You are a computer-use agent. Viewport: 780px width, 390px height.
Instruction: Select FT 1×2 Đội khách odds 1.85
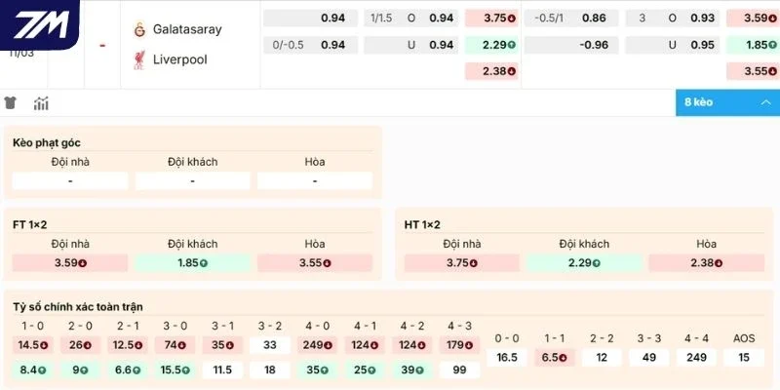(192, 263)
